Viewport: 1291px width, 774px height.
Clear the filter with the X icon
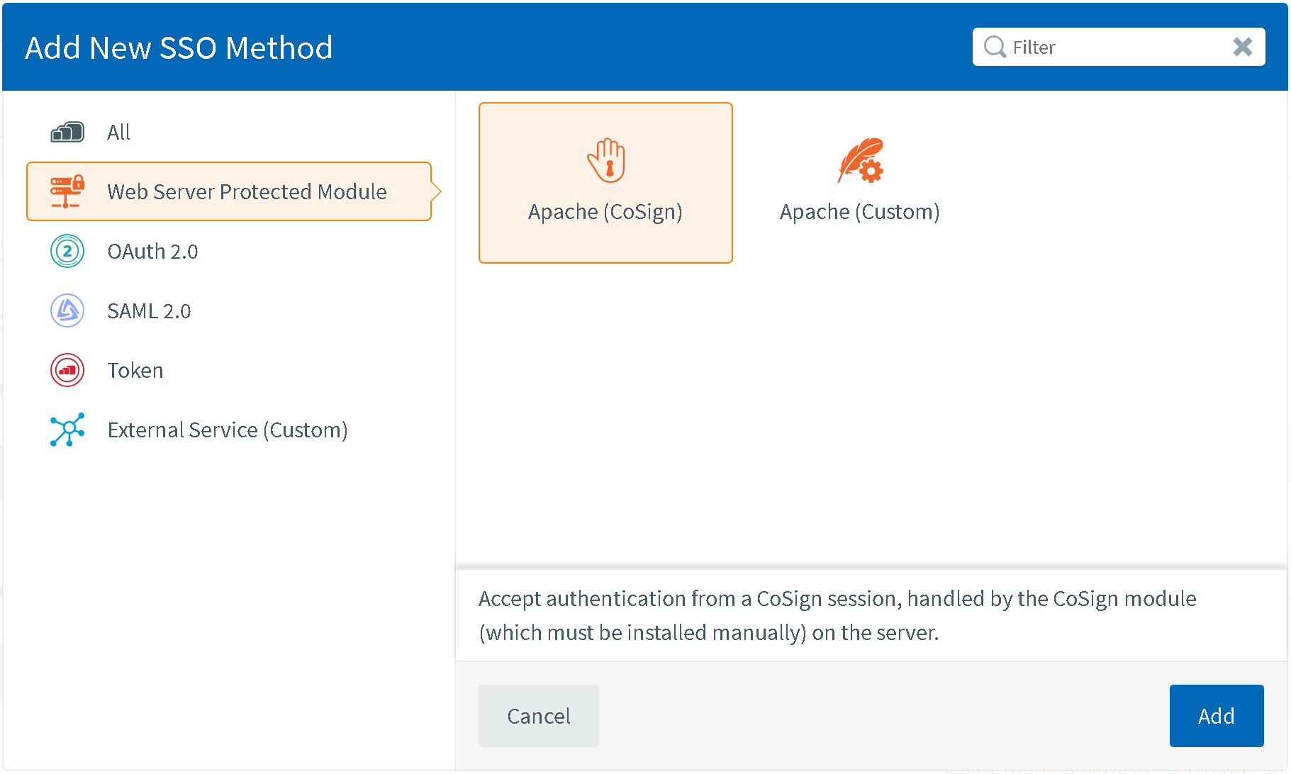(x=1242, y=47)
